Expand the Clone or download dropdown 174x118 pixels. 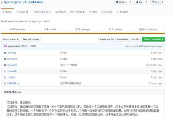[x=153, y=39]
